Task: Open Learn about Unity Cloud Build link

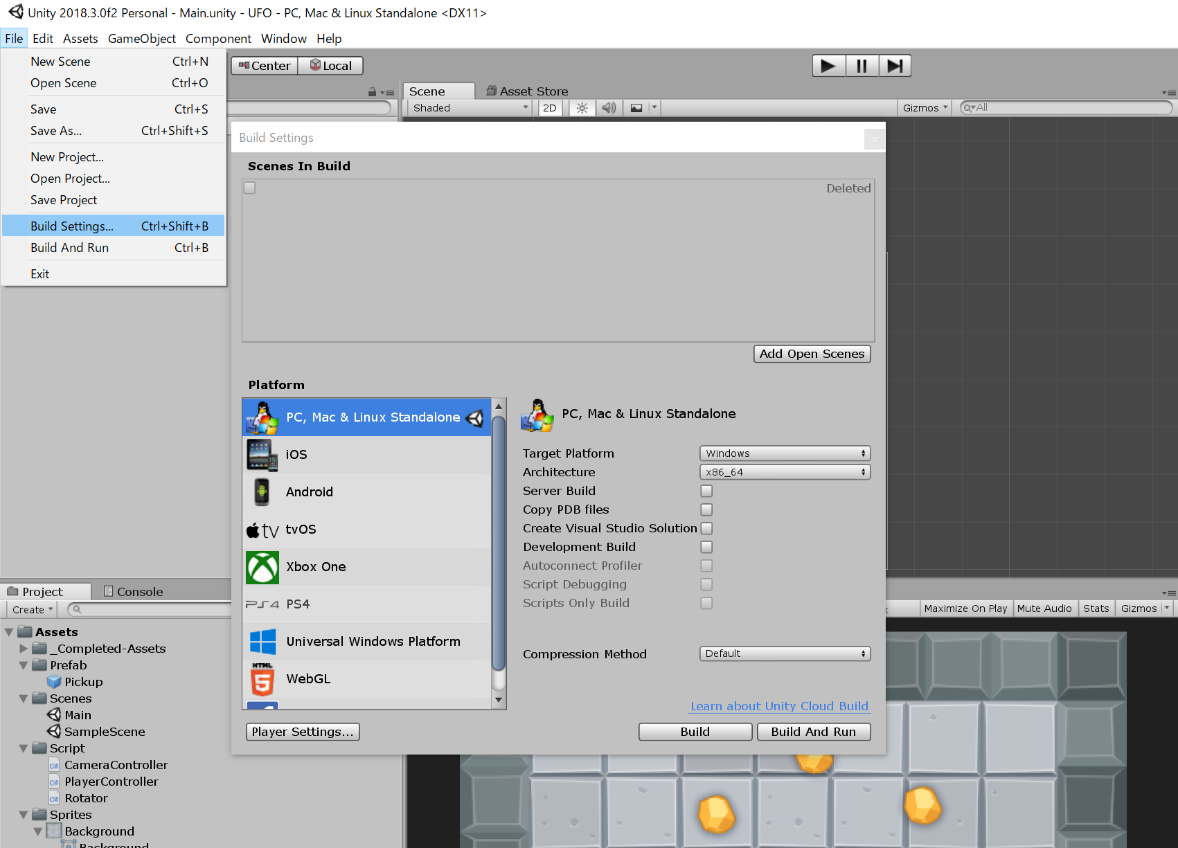Action: pyautogui.click(x=779, y=706)
